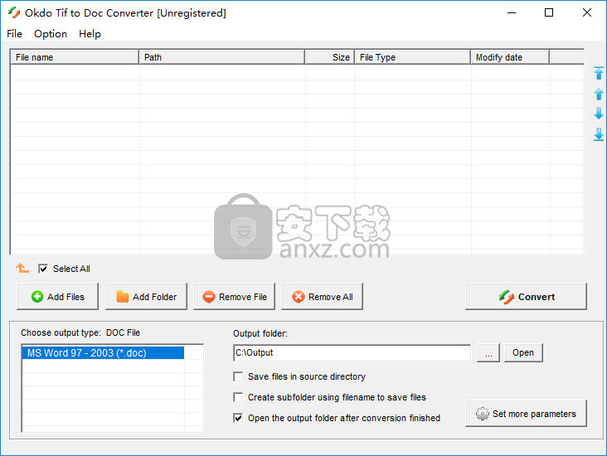The height and width of the screenshot is (456, 607).
Task: Close the Okdo Tif to Doc Converter window
Action: [587, 12]
